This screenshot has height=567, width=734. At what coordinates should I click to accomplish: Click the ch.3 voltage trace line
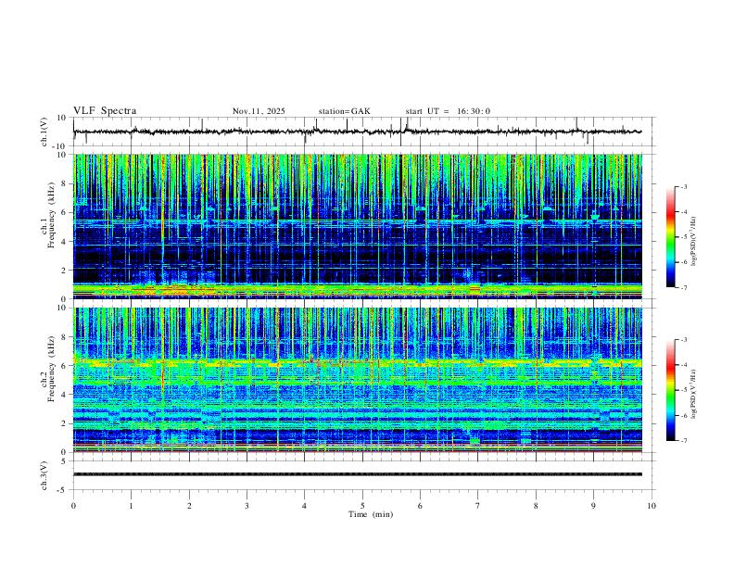(357, 474)
